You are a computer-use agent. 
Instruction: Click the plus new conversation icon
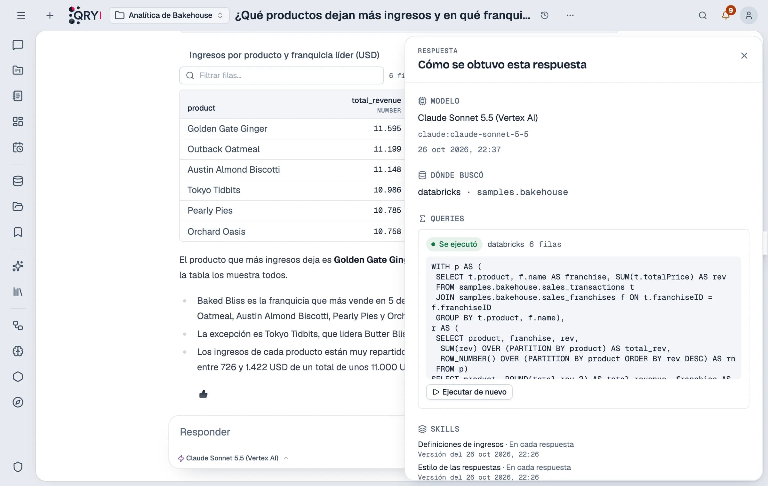50,15
